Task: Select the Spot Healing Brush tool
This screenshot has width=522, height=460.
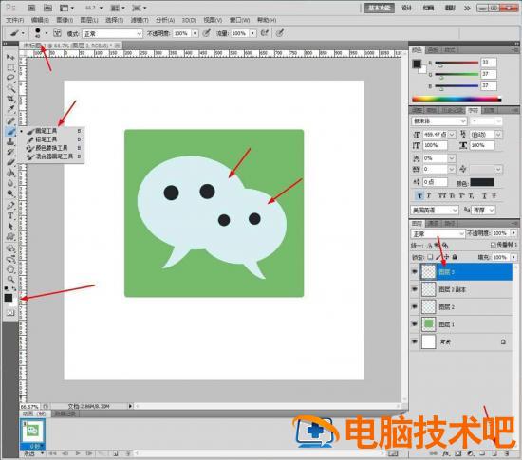Action: click(x=10, y=120)
